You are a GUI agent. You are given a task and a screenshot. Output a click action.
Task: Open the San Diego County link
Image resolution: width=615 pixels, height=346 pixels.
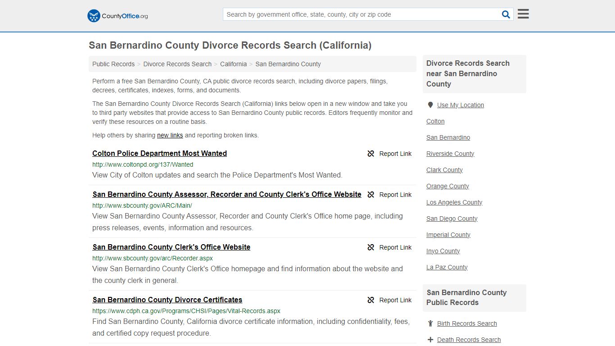tap(452, 219)
